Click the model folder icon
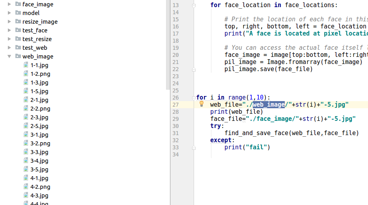The width and height of the screenshot is (368, 205). click(18, 13)
